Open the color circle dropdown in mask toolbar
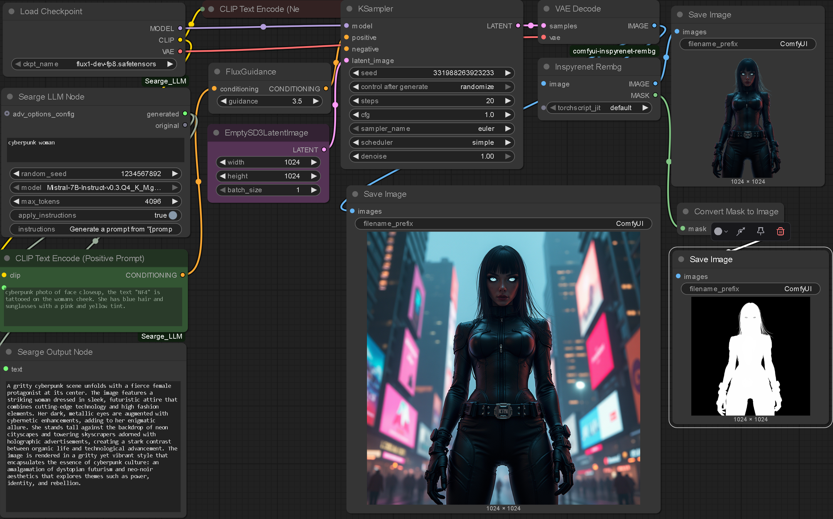The image size is (833, 519). click(x=721, y=231)
